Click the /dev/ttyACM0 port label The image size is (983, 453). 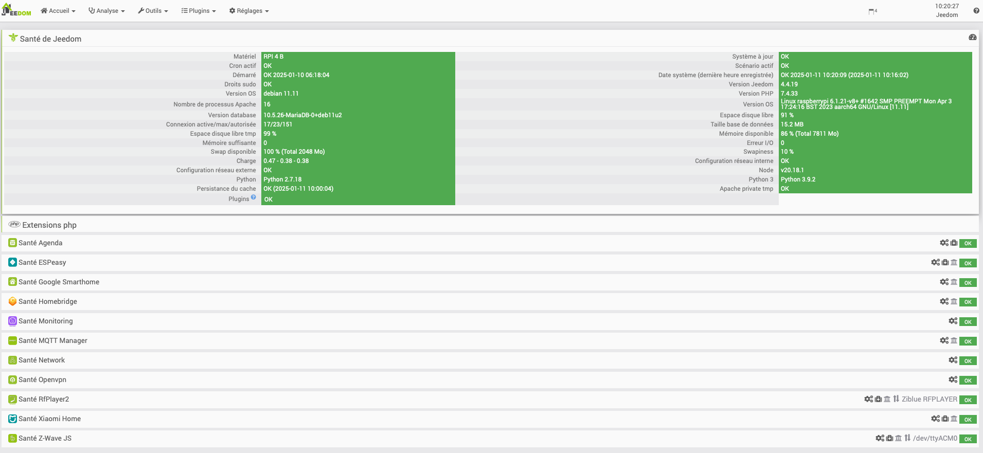click(x=935, y=438)
